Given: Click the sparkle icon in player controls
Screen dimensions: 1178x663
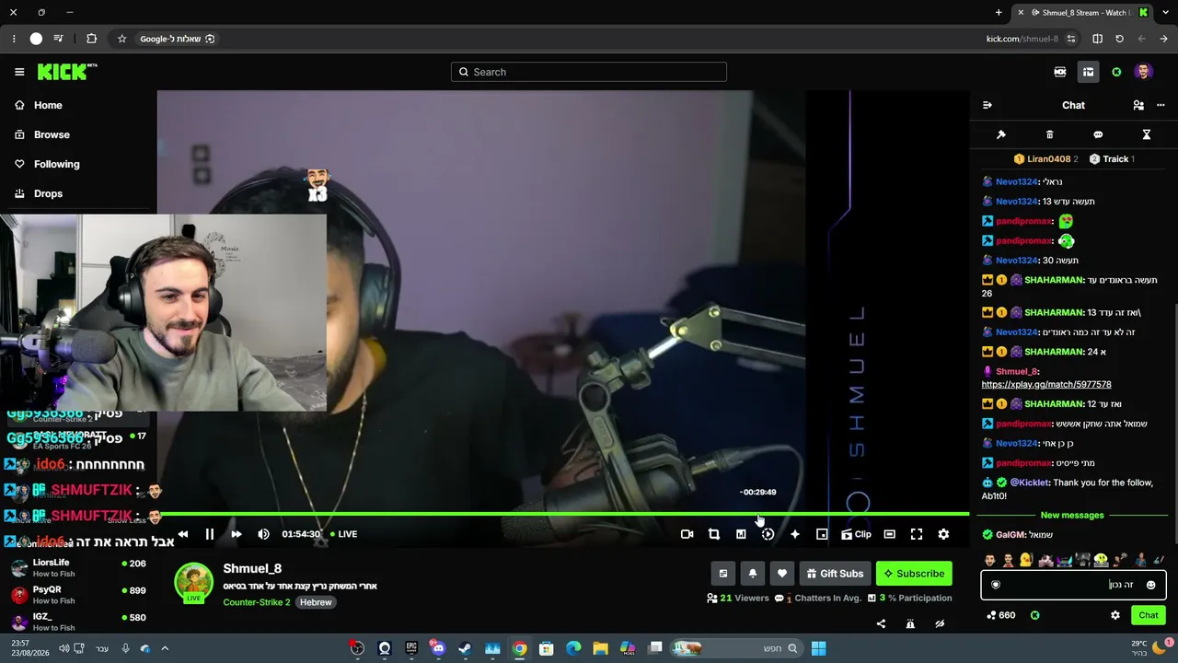Looking at the screenshot, I should point(795,534).
